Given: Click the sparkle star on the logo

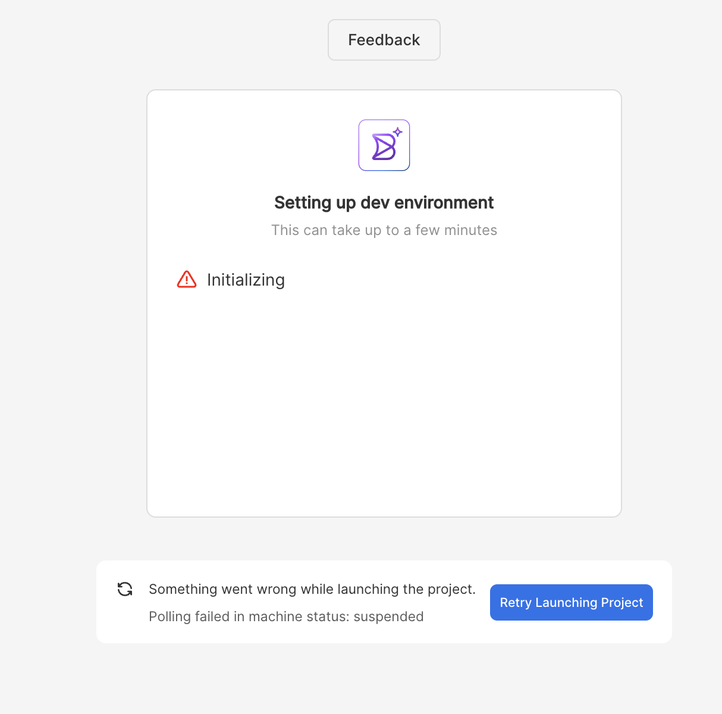Looking at the screenshot, I should coord(397,132).
